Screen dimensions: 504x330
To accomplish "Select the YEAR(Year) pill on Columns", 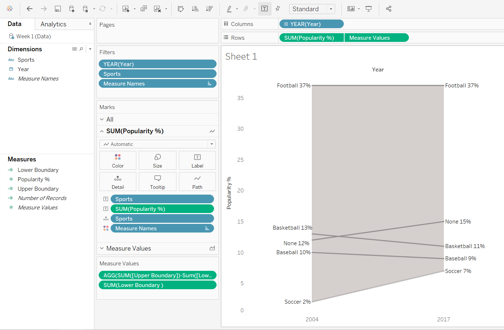I will (x=311, y=24).
